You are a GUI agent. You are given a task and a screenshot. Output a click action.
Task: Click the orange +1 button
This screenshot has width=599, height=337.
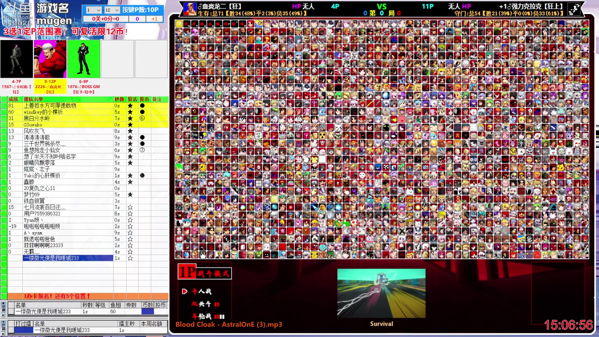coord(154,19)
